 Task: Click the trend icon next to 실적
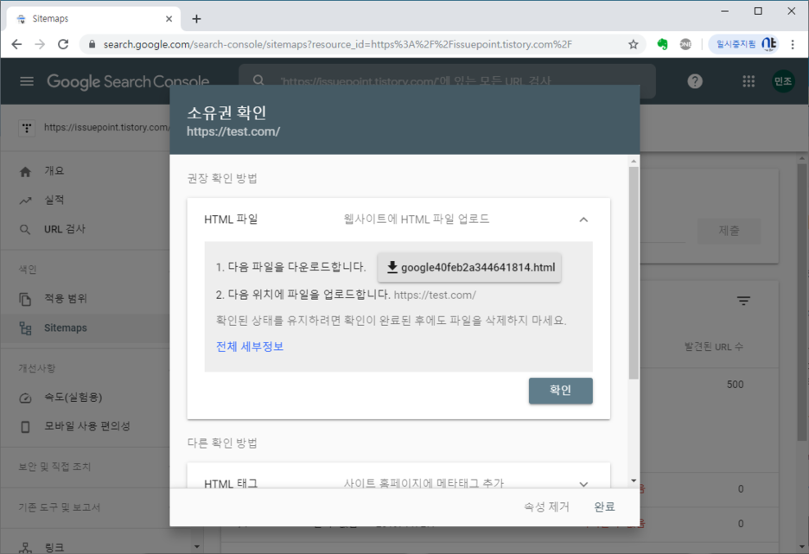[25, 201]
